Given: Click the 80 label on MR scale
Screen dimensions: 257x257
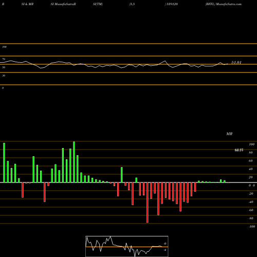Looking at the screenshot, I should (251, 153).
